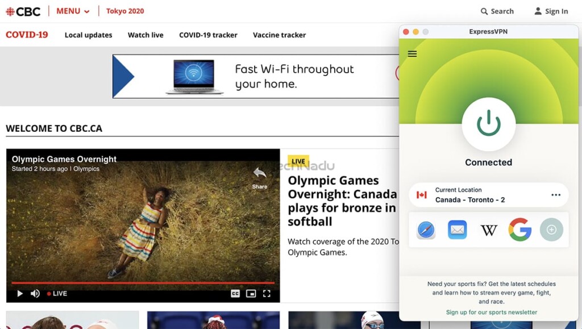Click the yellow LIVE badge
The height and width of the screenshot is (329, 582).
pyautogui.click(x=298, y=161)
